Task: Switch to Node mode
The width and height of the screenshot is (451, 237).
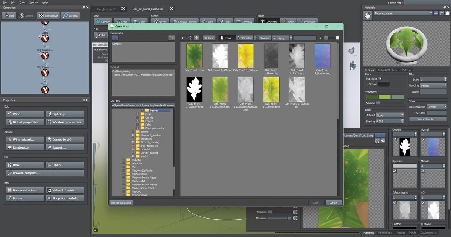Action: click(288, 21)
